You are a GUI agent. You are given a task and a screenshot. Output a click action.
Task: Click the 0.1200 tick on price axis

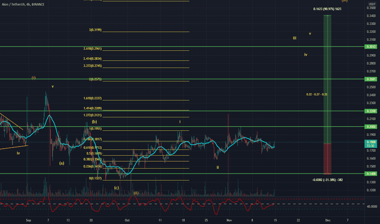(371, 190)
